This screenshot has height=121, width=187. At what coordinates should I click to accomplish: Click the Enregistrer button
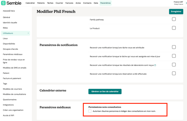[x=176, y=11]
